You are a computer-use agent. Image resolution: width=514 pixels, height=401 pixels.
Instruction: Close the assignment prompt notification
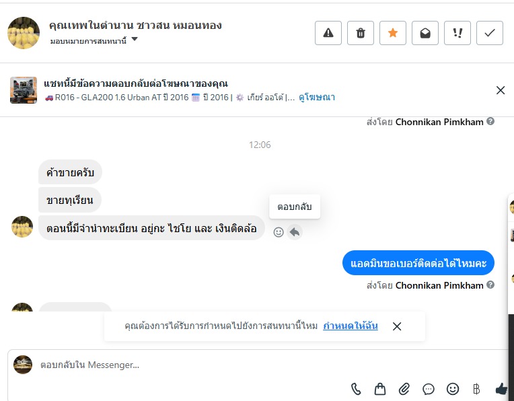pyautogui.click(x=397, y=326)
